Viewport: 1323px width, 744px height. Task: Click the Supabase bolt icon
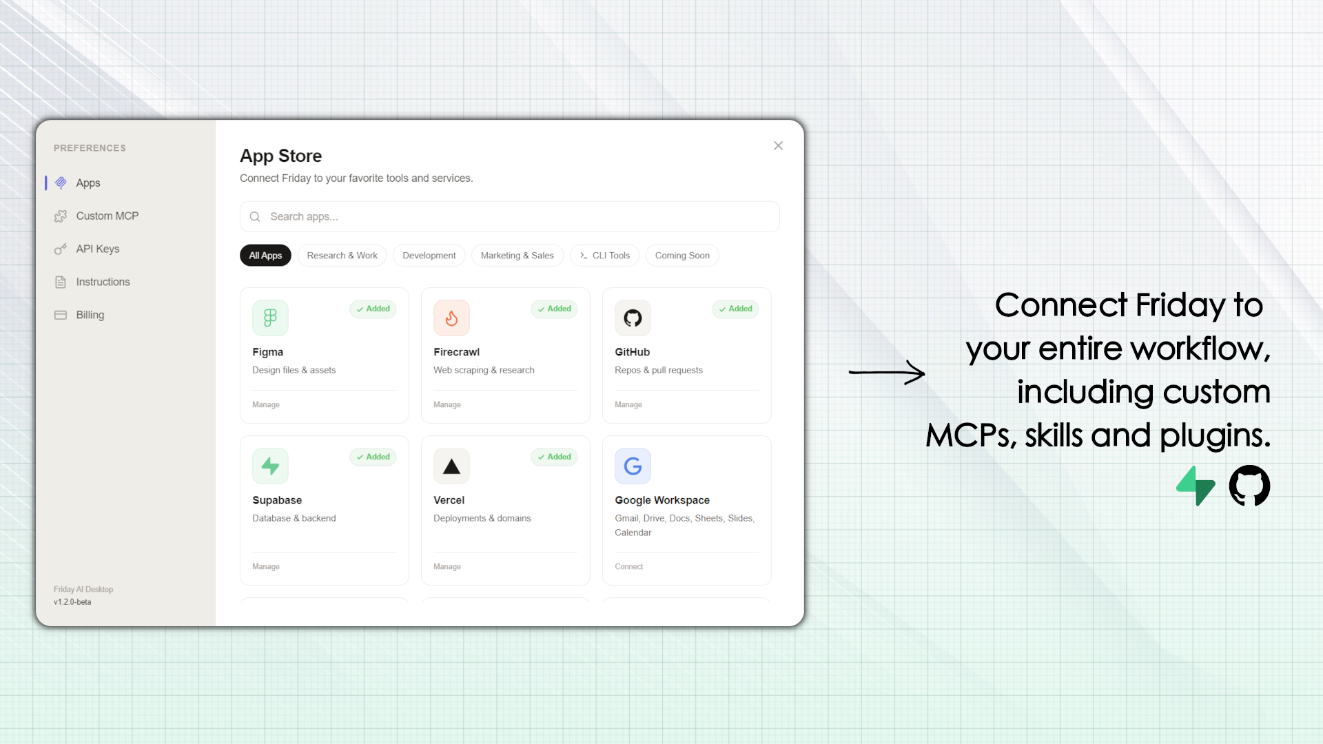[270, 466]
